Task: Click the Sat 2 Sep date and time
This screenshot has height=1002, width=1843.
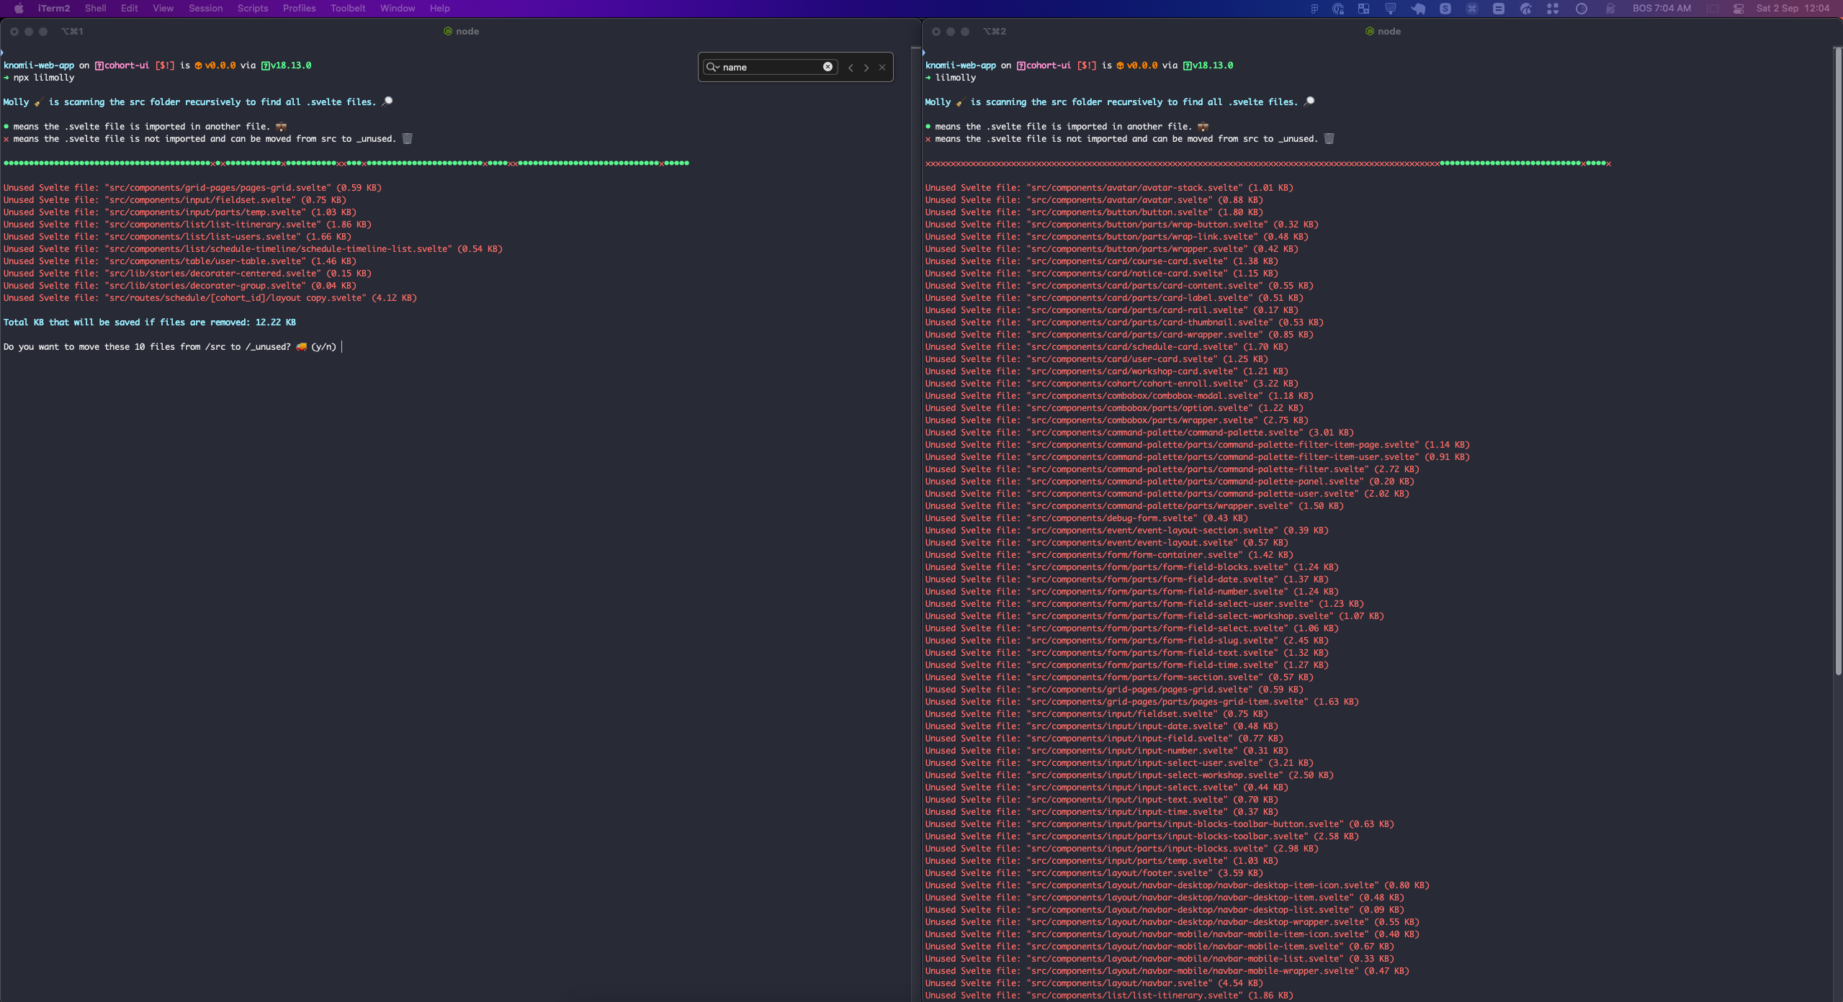Action: [1793, 9]
